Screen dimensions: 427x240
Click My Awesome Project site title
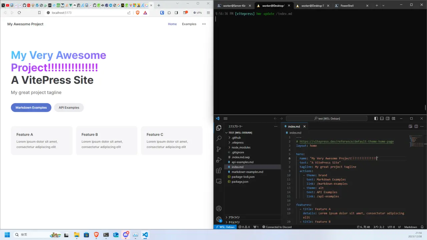tap(25, 24)
